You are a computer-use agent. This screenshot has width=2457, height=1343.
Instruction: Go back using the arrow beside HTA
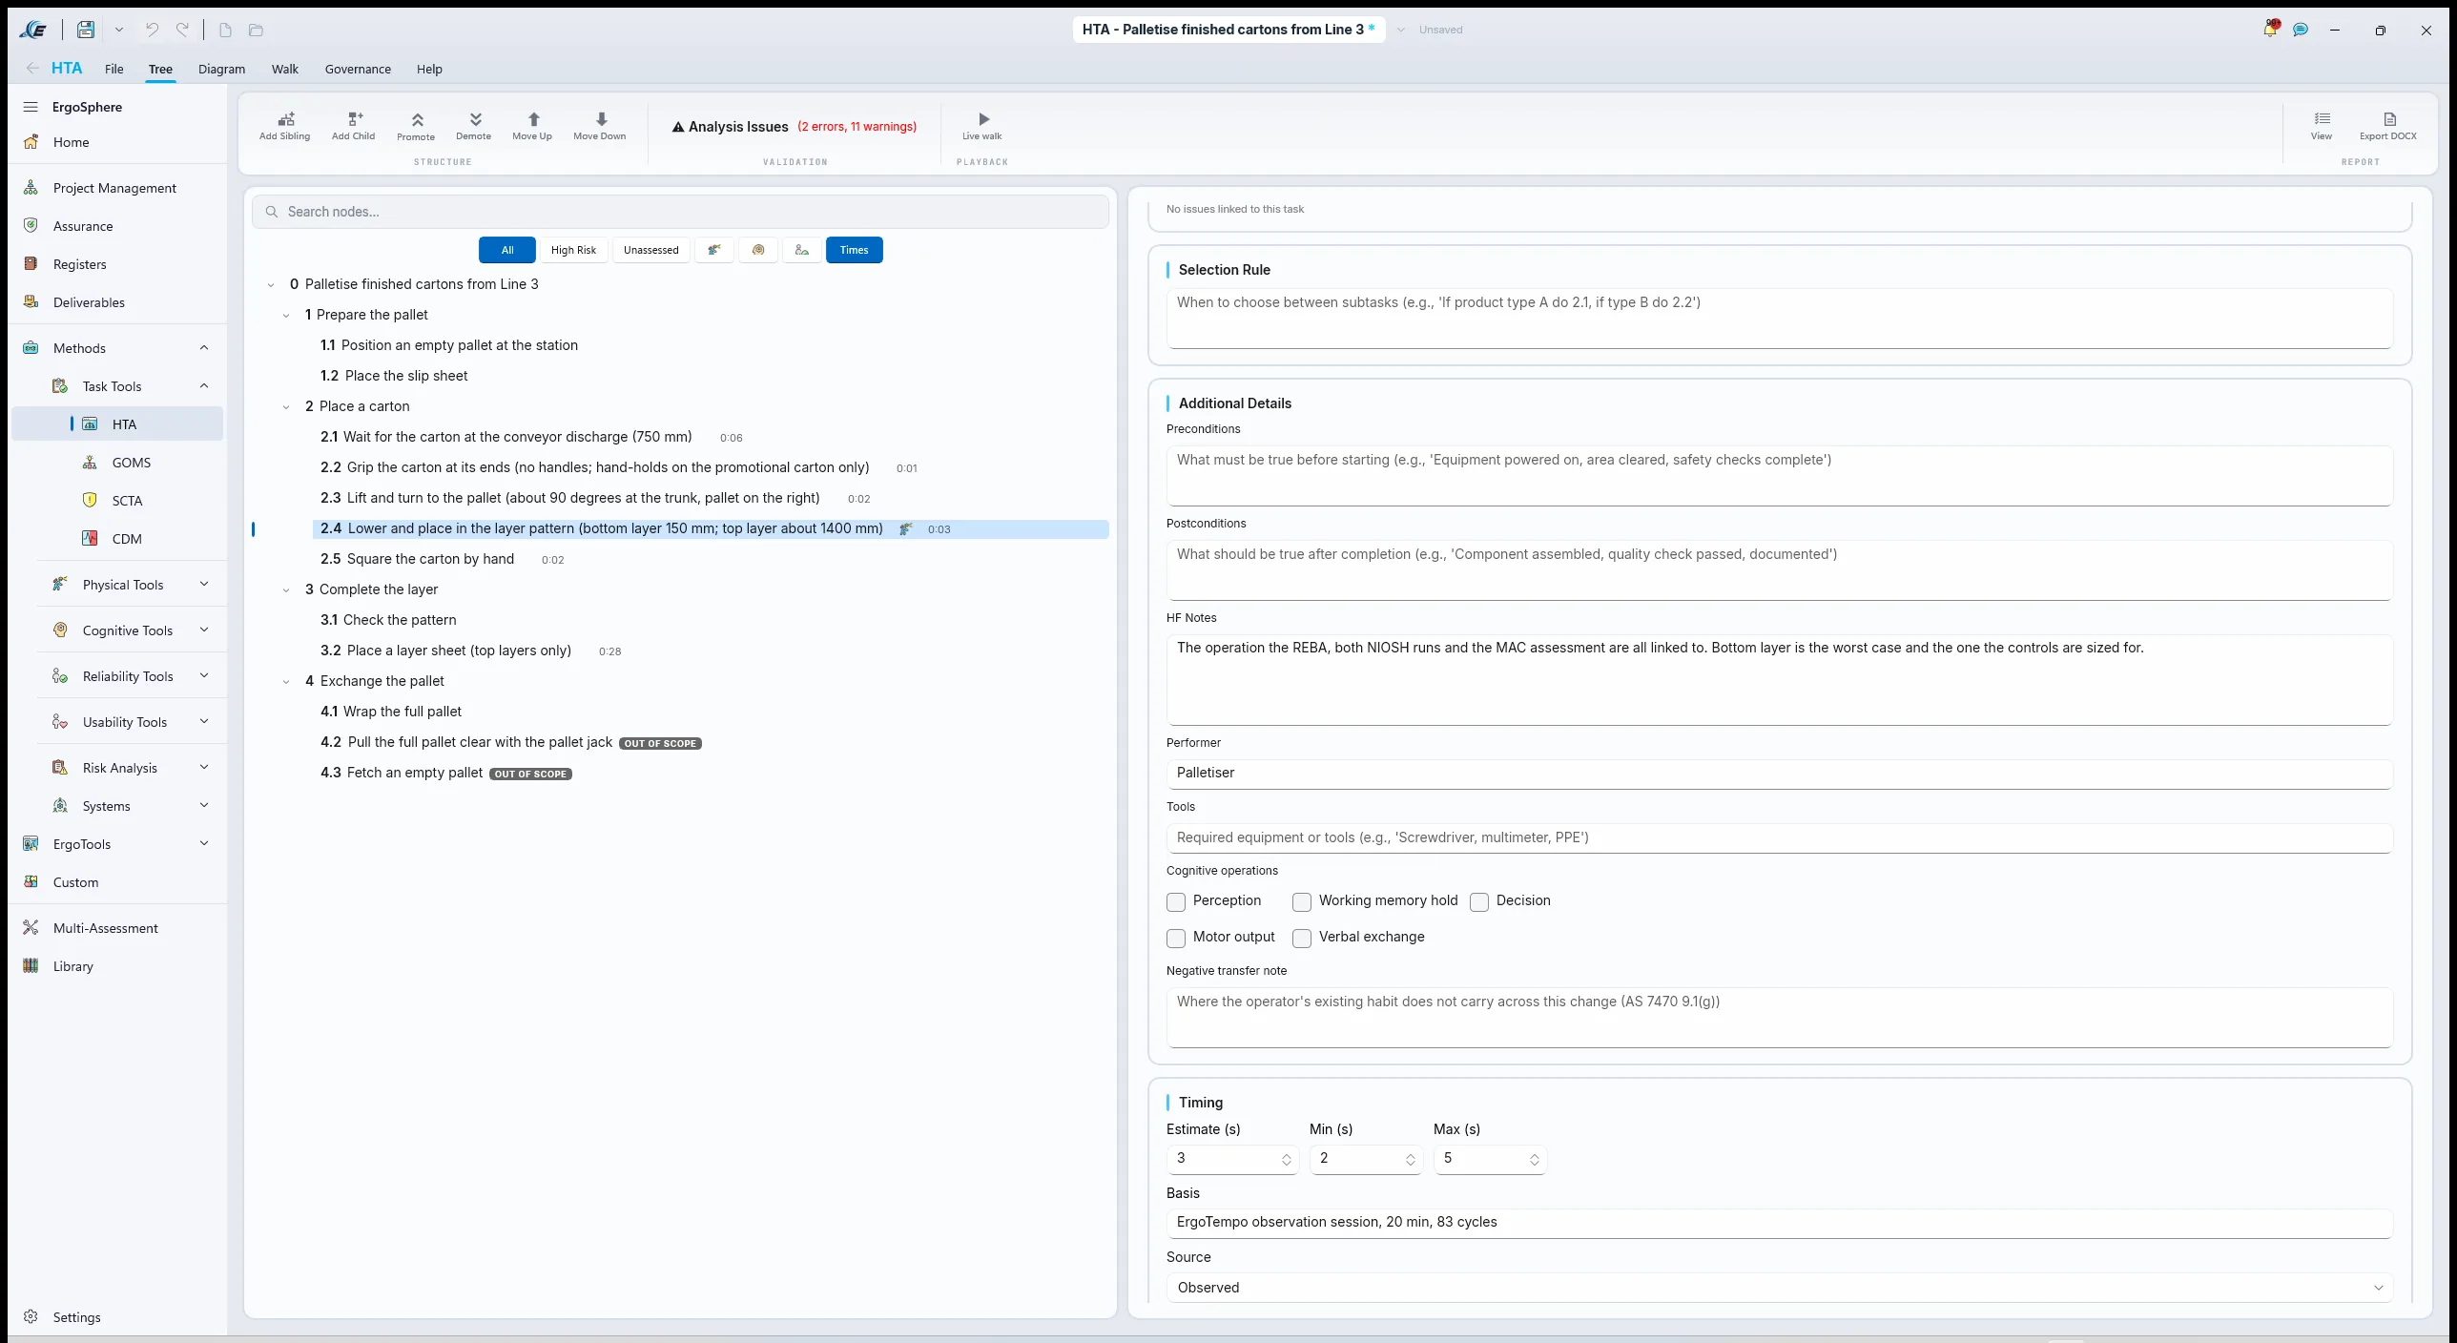(32, 68)
